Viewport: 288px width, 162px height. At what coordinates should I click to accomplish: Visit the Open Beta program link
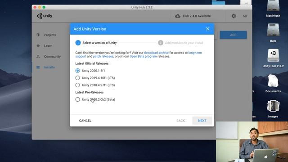click(143, 56)
